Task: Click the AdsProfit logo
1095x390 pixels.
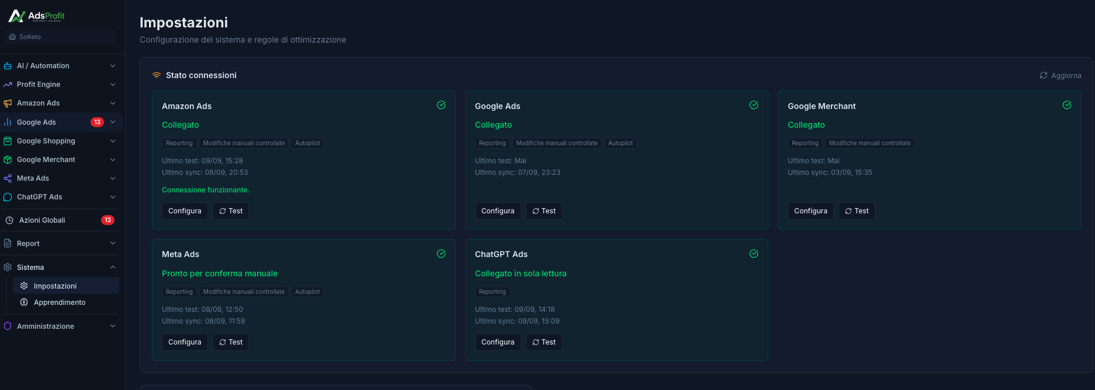Action: coord(37,16)
